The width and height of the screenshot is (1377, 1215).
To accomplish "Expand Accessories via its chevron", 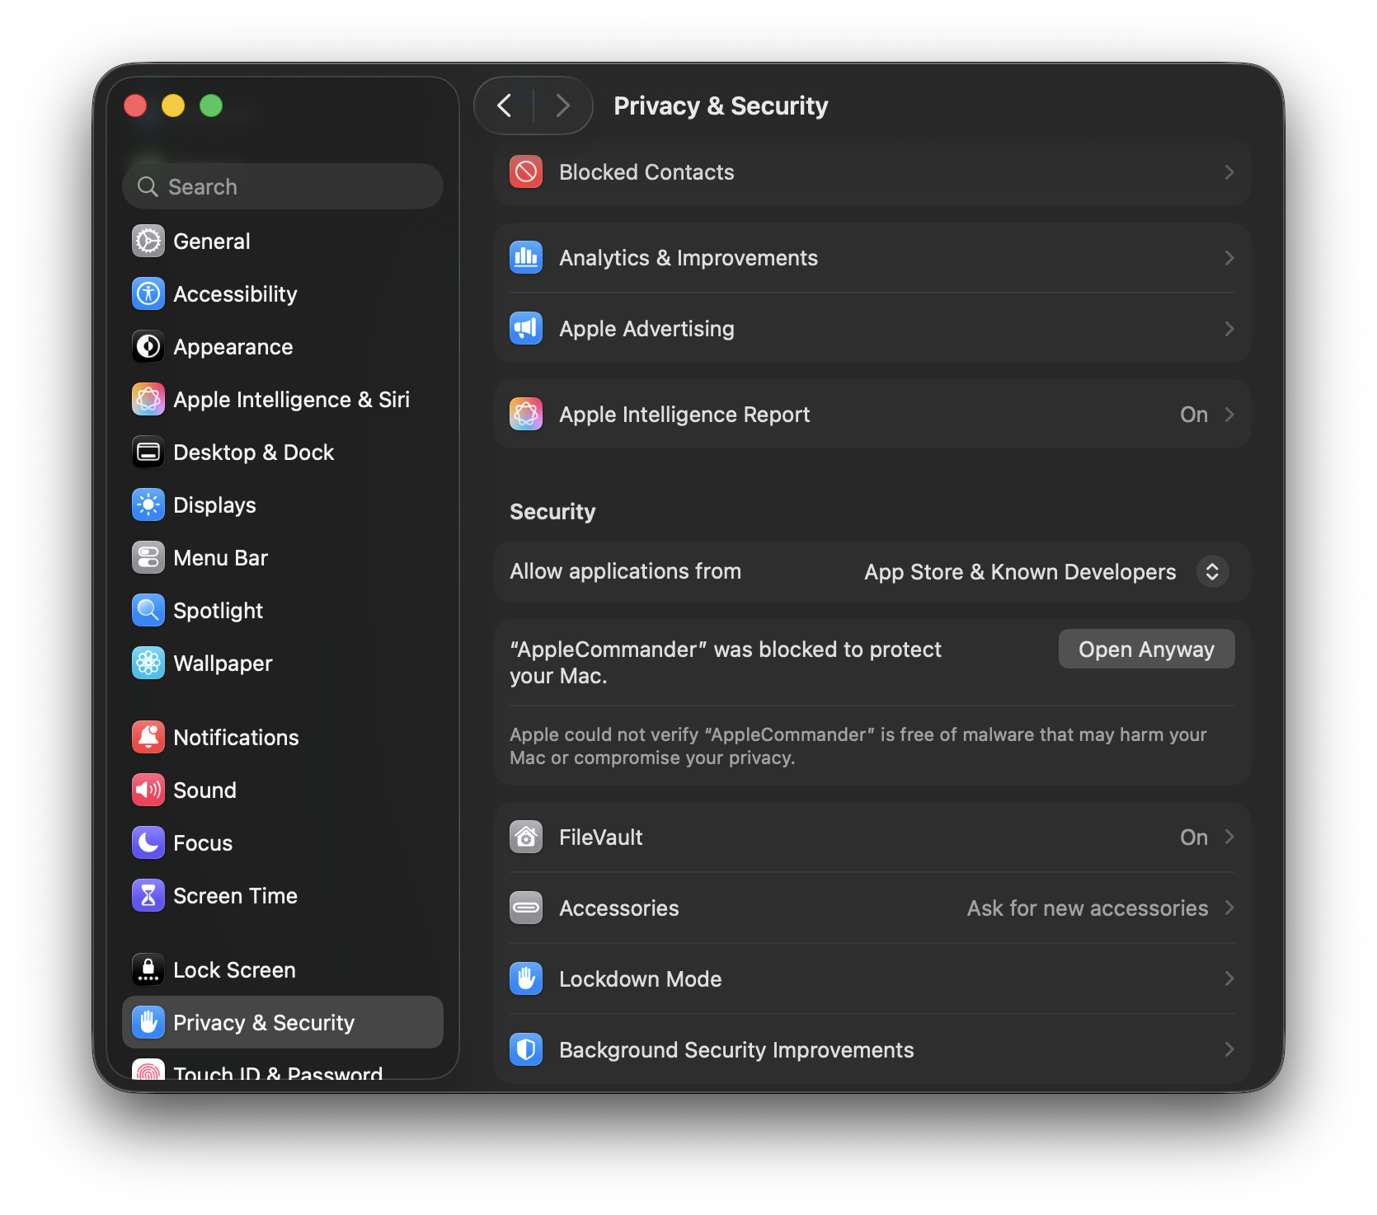I will pos(1229,908).
